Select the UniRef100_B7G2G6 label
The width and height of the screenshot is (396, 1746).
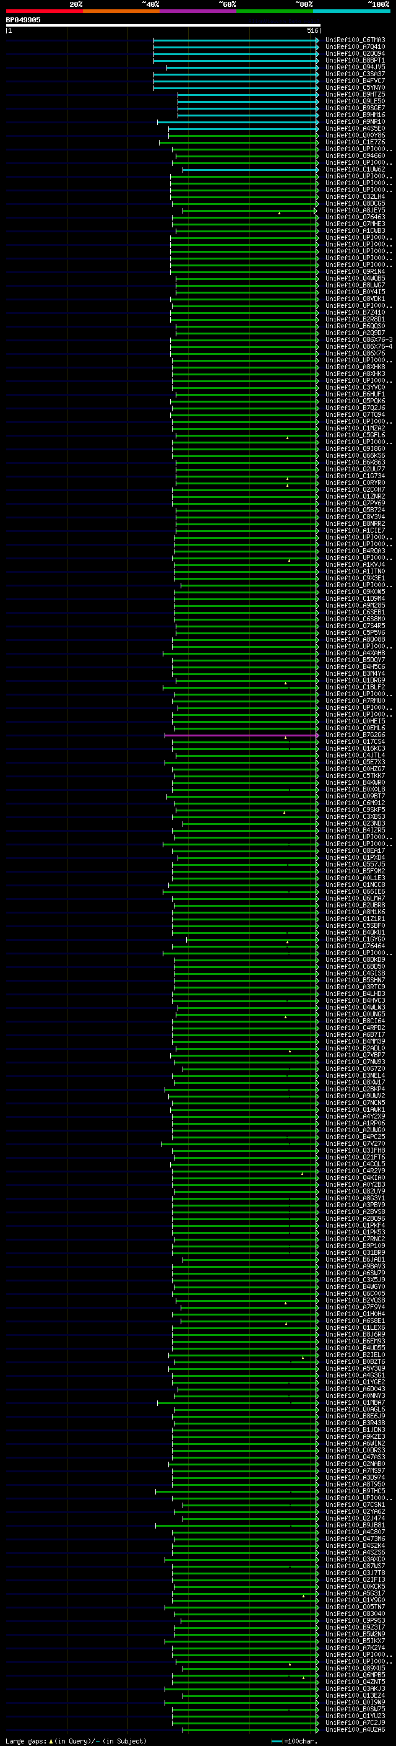(x=355, y=735)
